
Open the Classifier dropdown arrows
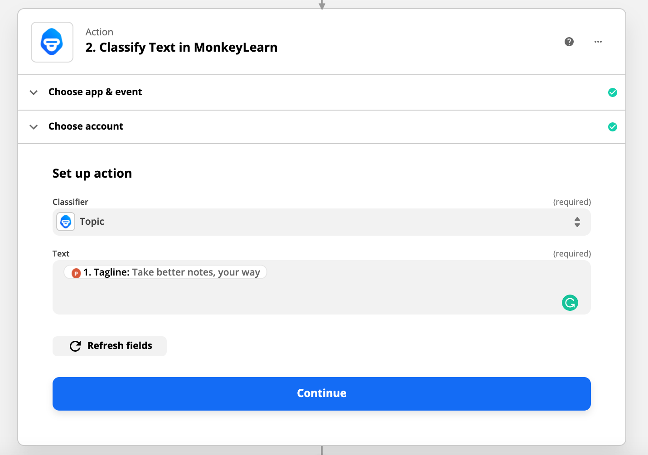pos(577,222)
